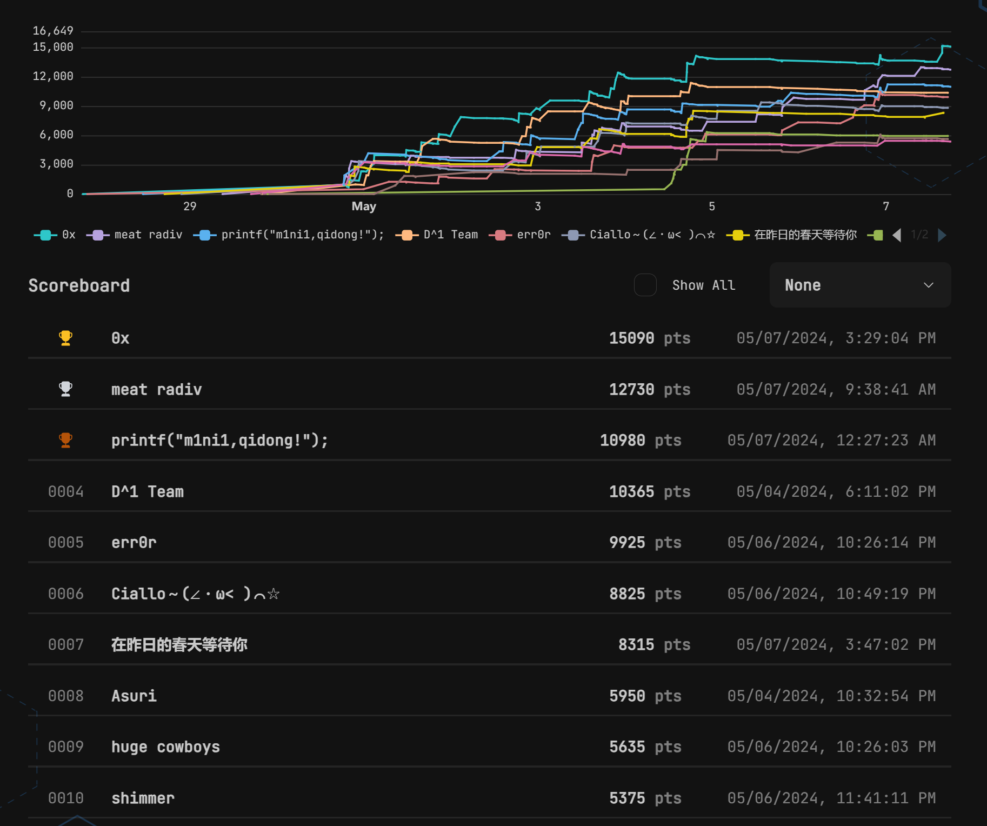Click the 16,649 y-axis maximum label
The height and width of the screenshot is (826, 987).
[x=53, y=31]
